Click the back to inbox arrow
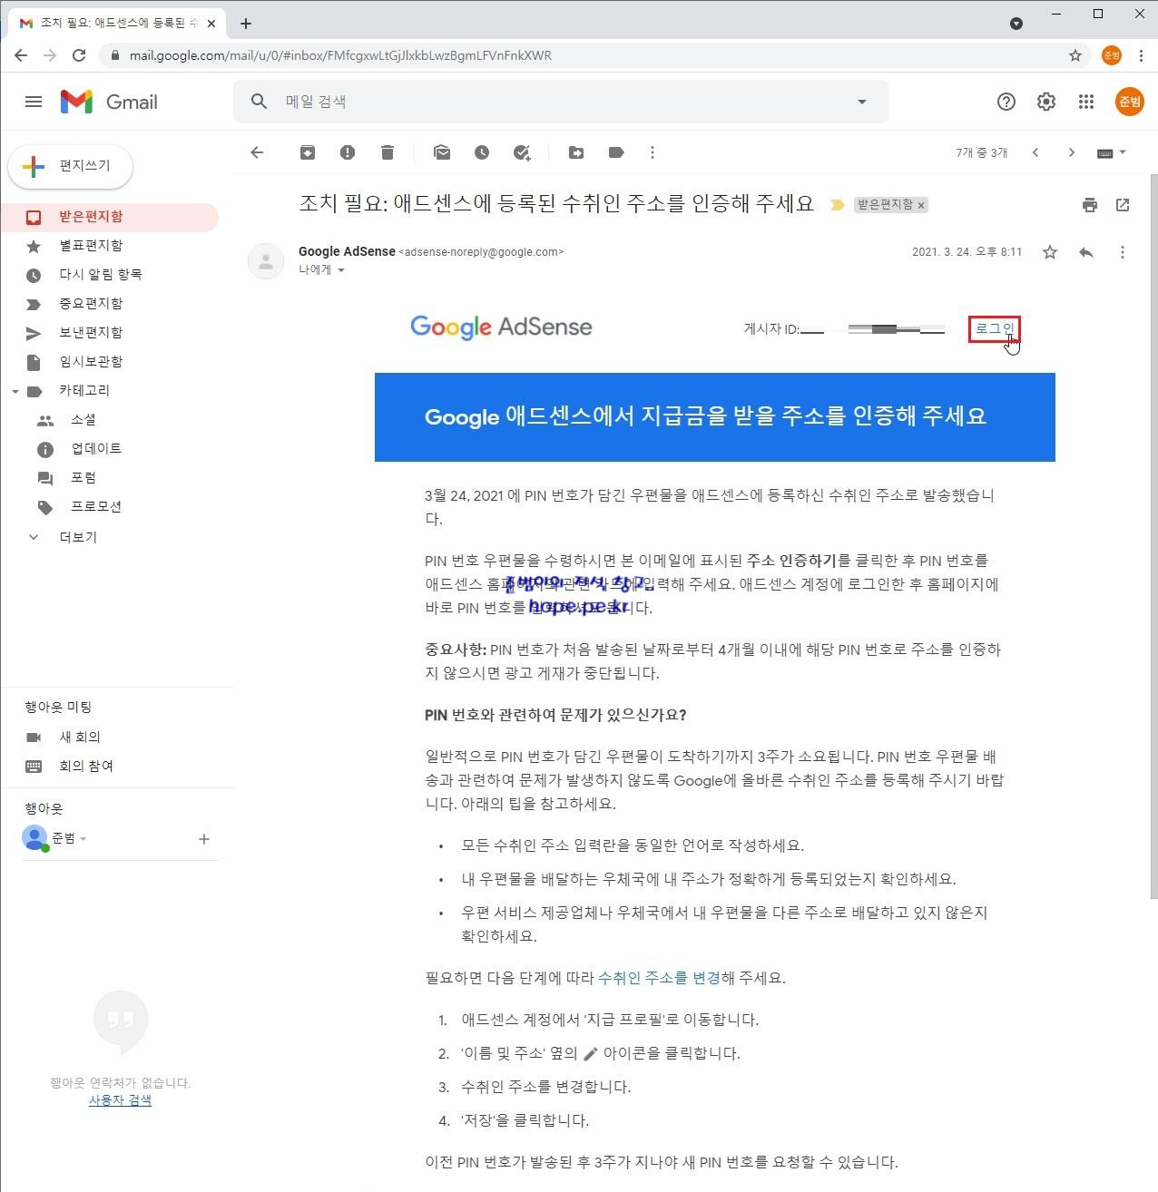 (x=257, y=152)
